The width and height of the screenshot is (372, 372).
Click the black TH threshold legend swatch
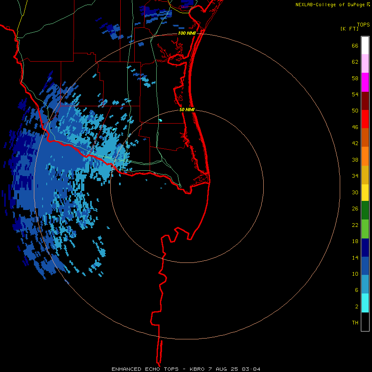[x=365, y=322]
